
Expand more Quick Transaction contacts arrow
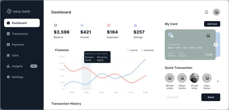pos(218,81)
